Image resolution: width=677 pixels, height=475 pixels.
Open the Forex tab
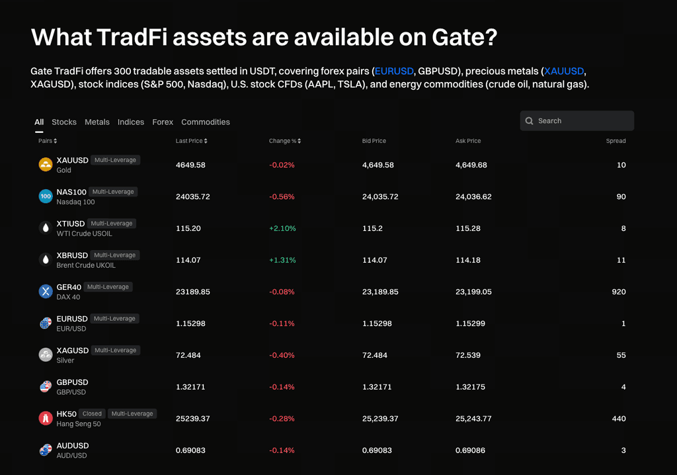(x=163, y=122)
